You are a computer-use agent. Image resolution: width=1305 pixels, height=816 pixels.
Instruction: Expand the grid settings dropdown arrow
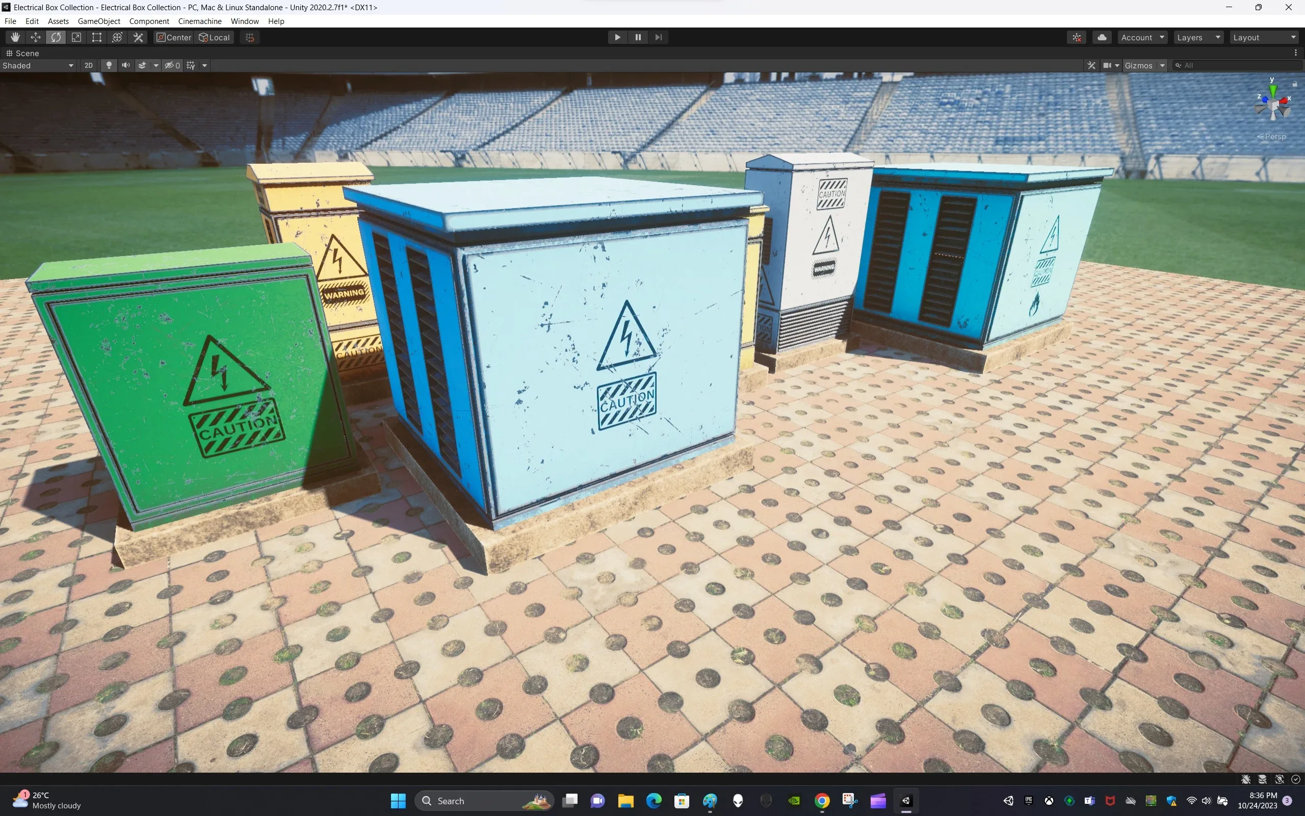pos(204,65)
